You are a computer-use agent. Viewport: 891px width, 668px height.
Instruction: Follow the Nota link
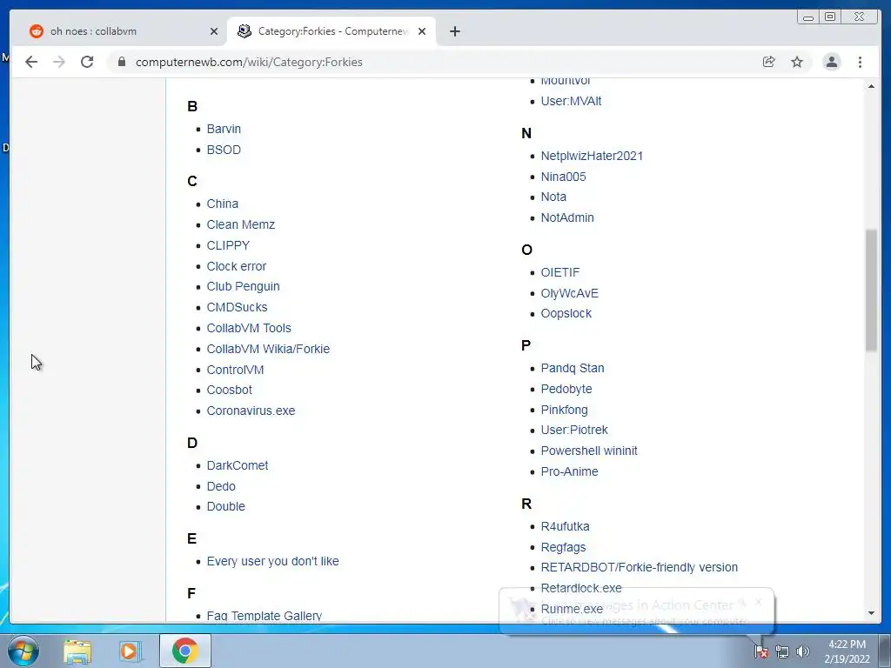(x=553, y=197)
